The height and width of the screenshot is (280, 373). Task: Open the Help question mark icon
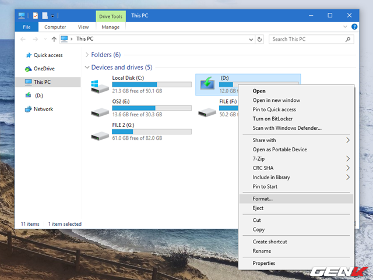(354, 27)
